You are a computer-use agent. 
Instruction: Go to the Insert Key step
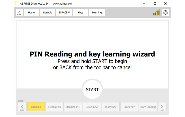(111, 107)
